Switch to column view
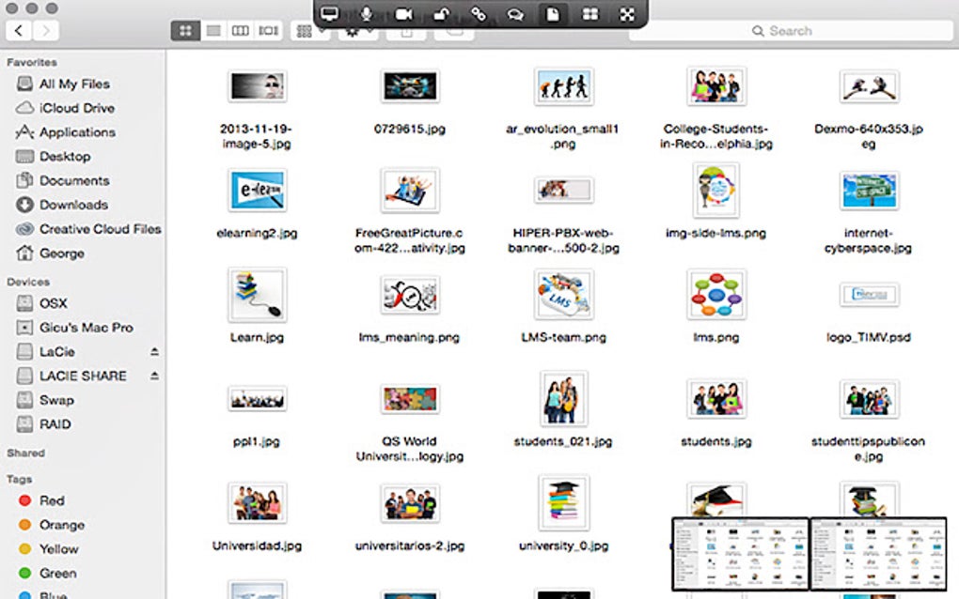The height and width of the screenshot is (599, 959). [241, 30]
